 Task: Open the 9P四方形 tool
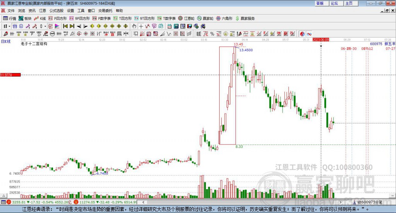point(80,19)
